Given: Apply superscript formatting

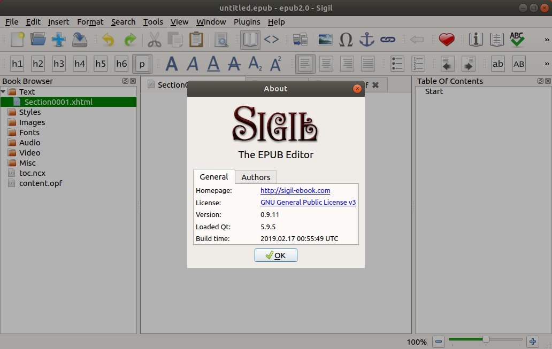Looking at the screenshot, I should (275, 64).
